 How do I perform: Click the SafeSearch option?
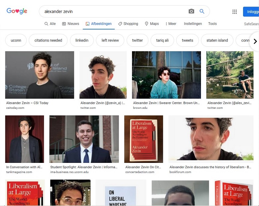point(251,24)
